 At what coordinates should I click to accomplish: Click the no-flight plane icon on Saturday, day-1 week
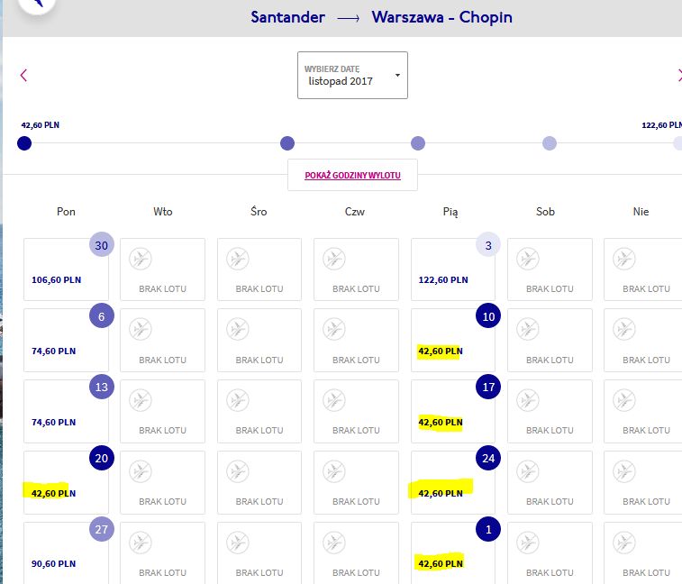point(528,543)
